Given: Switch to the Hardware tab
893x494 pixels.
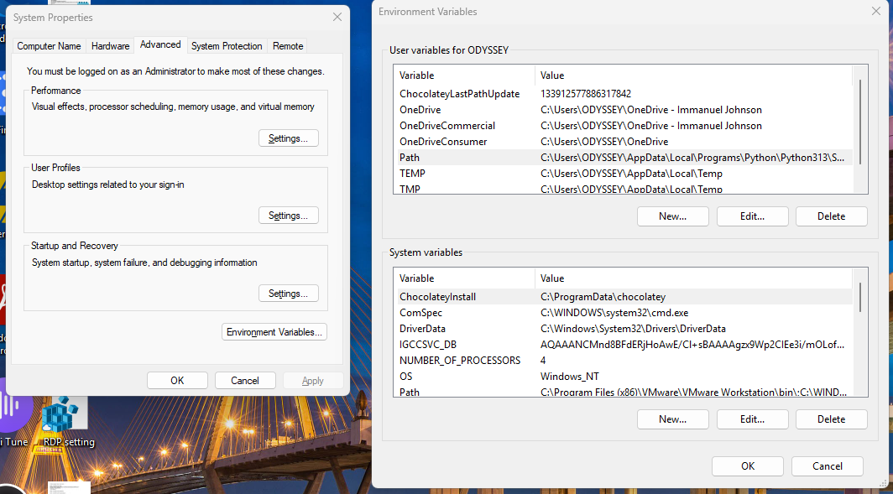Looking at the screenshot, I should pos(109,46).
